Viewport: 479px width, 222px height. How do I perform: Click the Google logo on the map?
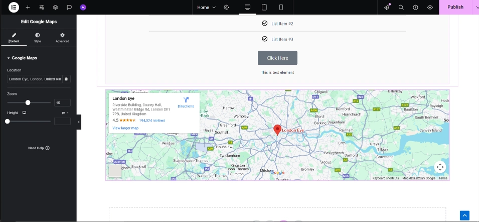pyautogui.click(x=277, y=173)
